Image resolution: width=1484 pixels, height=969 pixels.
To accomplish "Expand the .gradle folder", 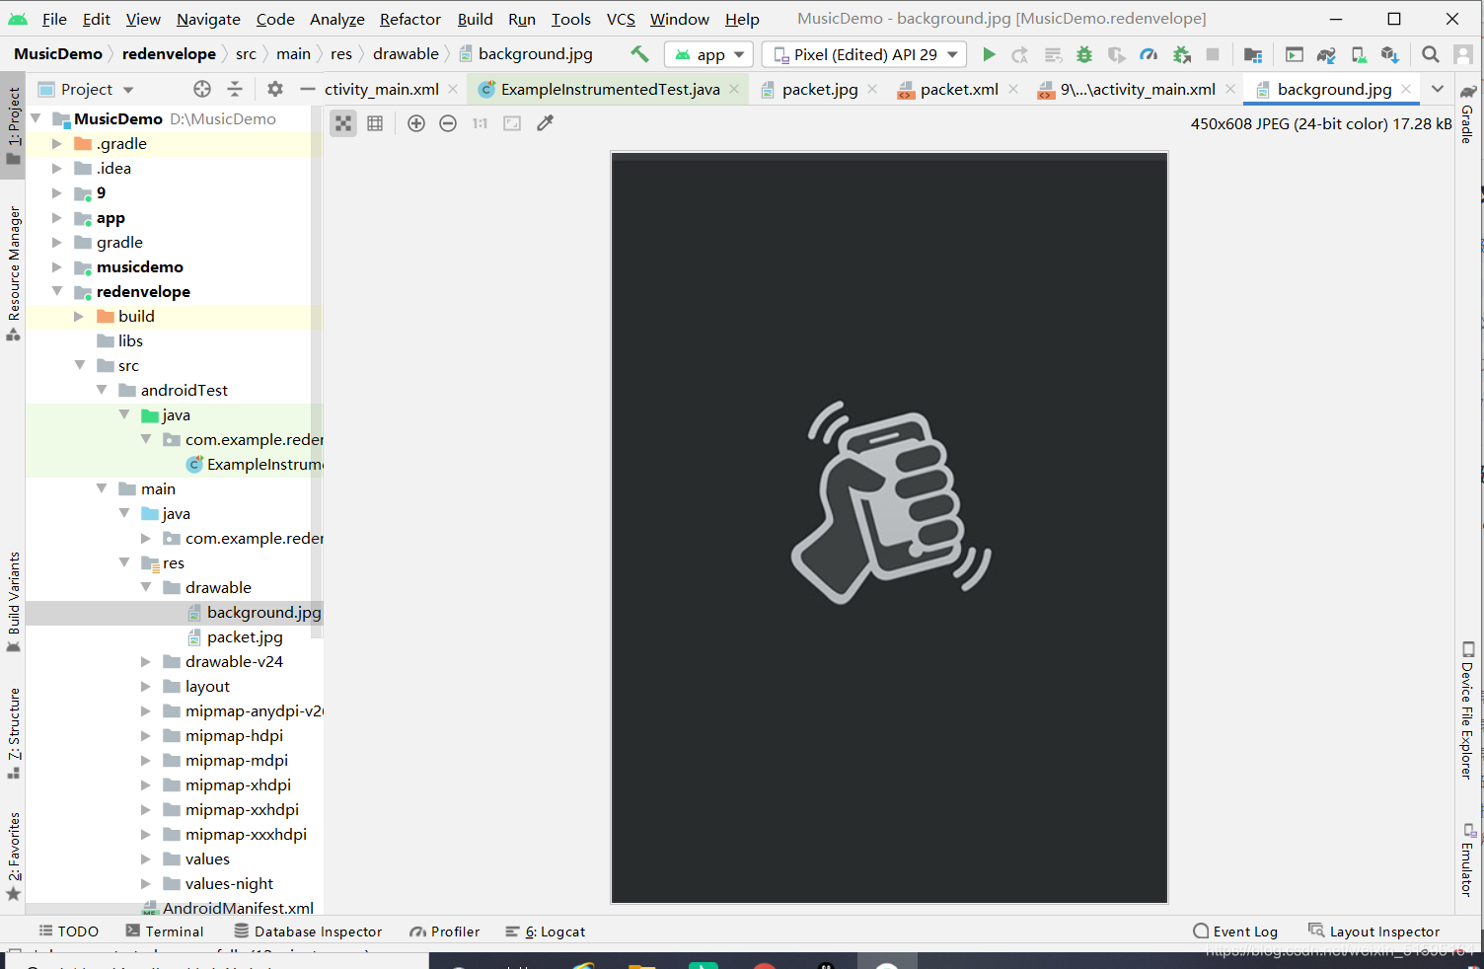I will 57,143.
